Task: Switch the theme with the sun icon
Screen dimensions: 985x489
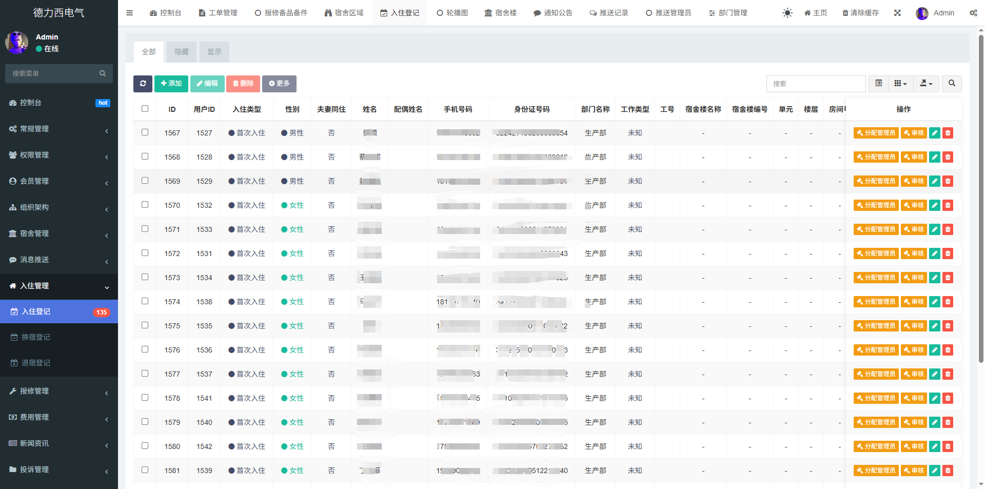Action: (787, 13)
